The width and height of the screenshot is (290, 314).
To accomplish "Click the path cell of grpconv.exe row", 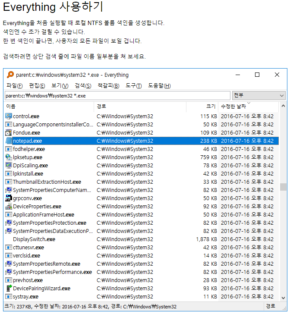I will tap(125, 198).
